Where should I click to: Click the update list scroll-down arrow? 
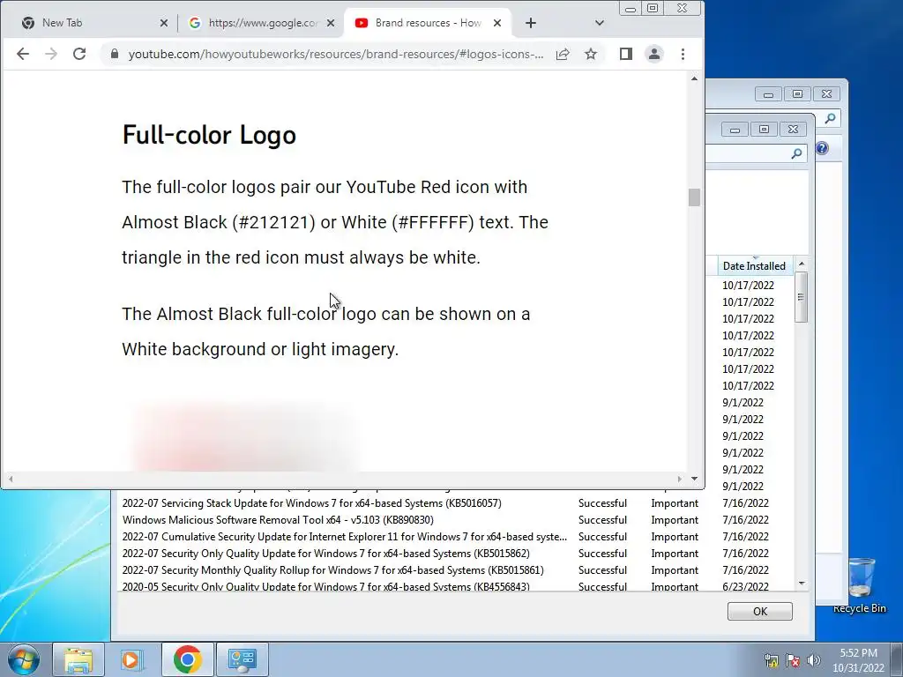(x=801, y=584)
